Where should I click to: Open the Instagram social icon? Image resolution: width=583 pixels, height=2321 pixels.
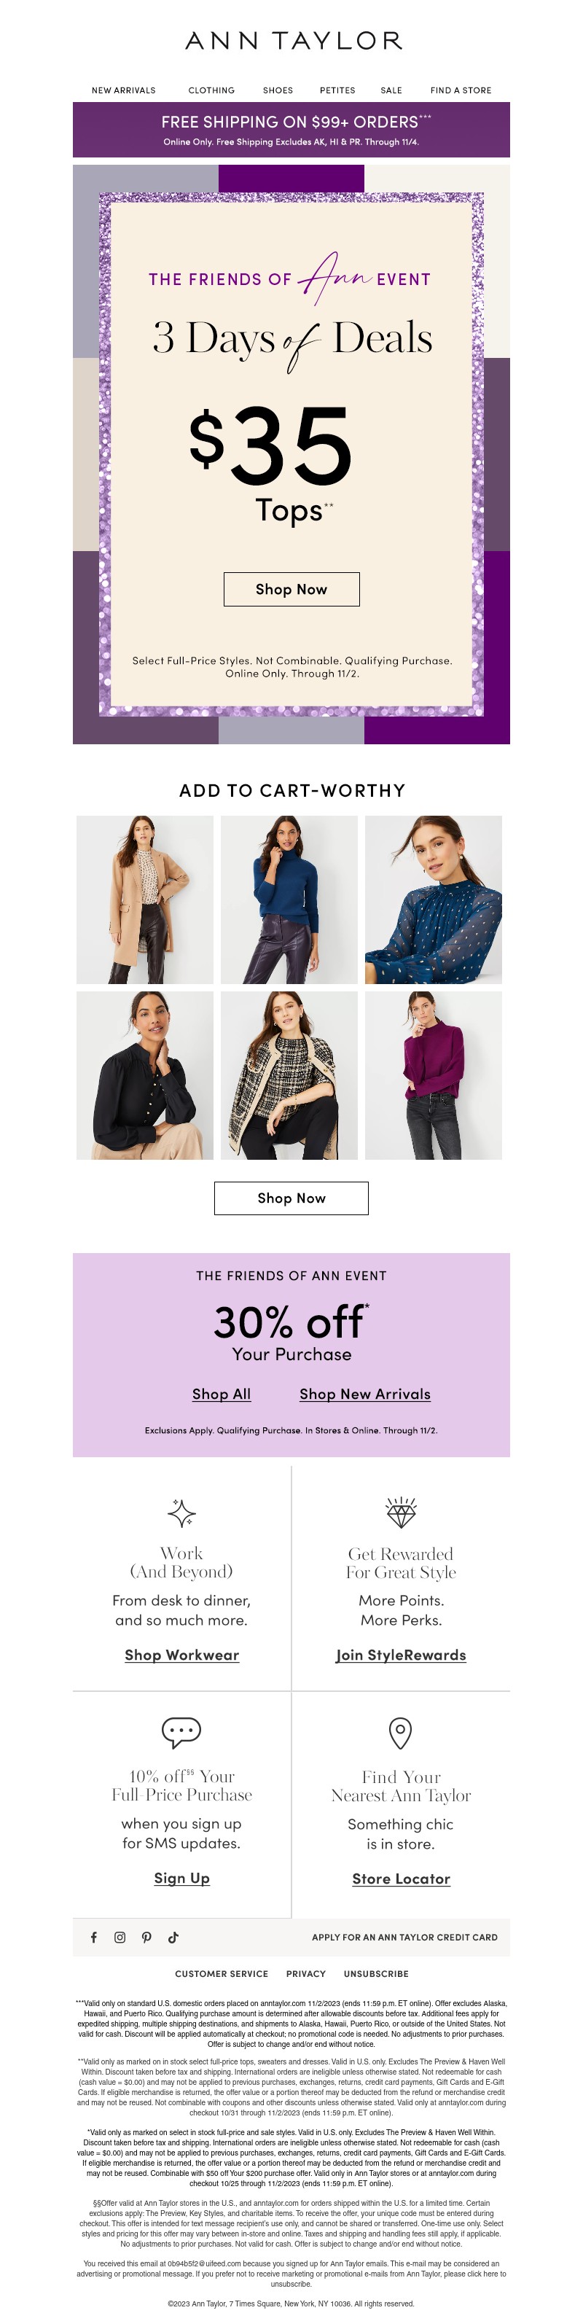[x=120, y=1937]
